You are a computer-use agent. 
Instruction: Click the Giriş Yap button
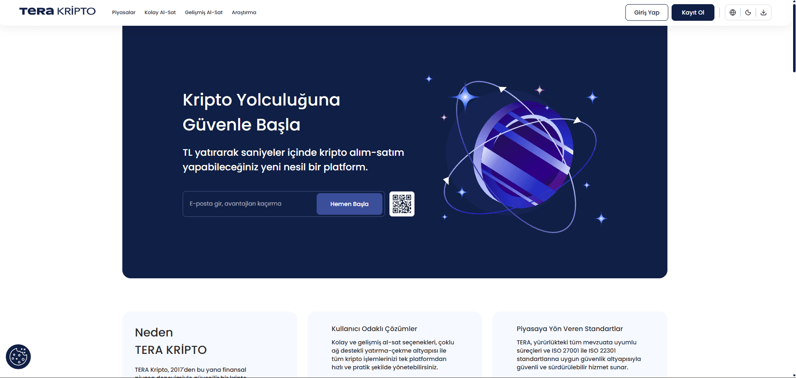click(x=647, y=12)
